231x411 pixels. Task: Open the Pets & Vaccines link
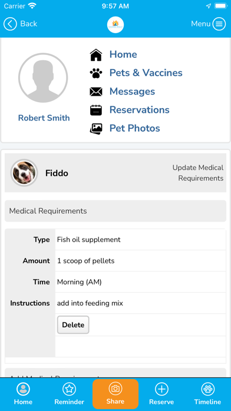(x=146, y=73)
